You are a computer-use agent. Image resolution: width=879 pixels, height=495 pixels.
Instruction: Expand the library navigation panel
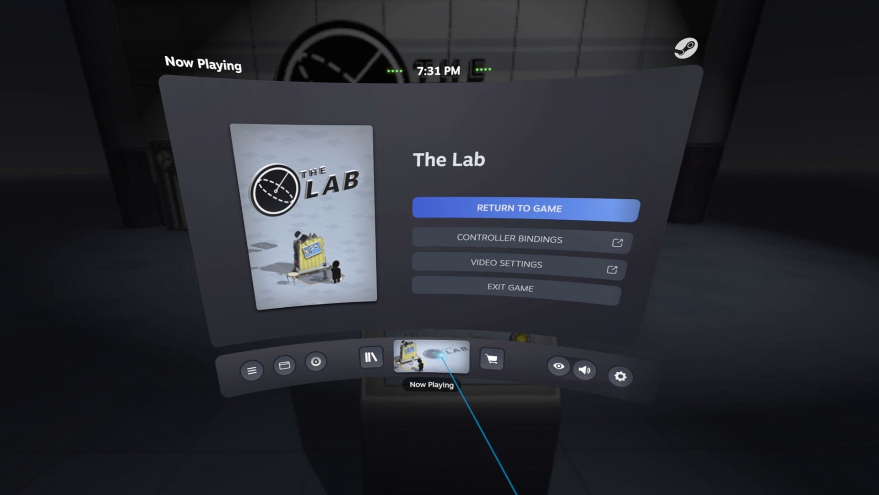tap(370, 357)
